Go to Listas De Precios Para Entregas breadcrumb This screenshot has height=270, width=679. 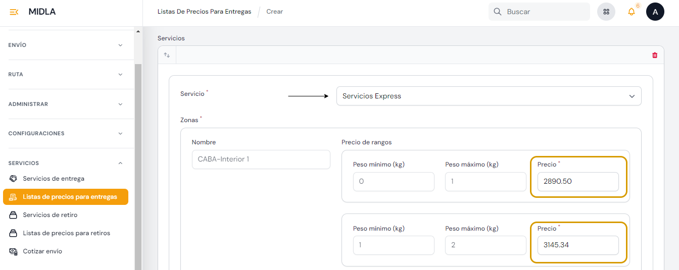204,12
